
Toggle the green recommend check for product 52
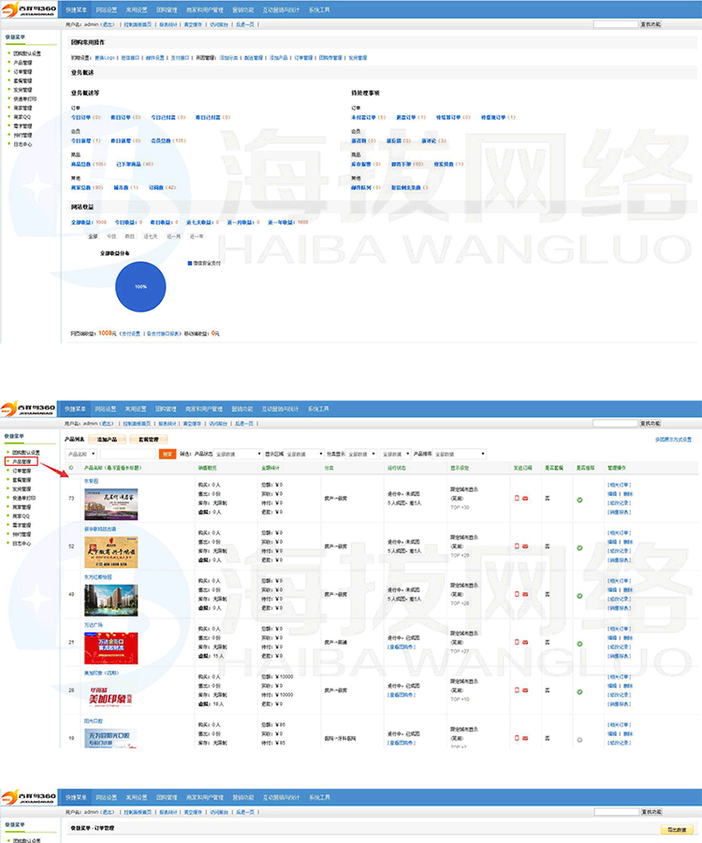coord(579,546)
